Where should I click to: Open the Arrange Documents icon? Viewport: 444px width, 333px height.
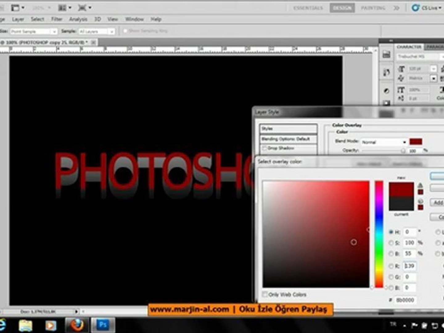65,8
